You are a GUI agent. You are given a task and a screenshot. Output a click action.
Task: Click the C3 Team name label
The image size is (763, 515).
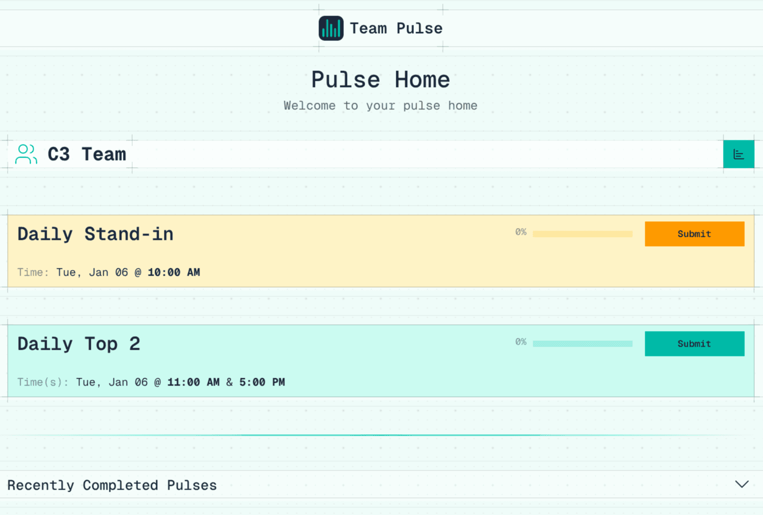87,154
